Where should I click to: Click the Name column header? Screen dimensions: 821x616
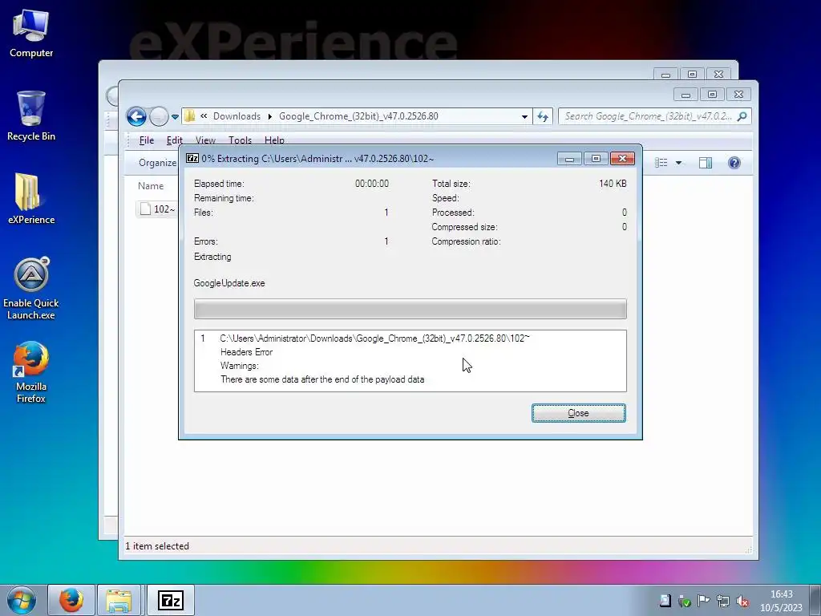[x=151, y=186]
